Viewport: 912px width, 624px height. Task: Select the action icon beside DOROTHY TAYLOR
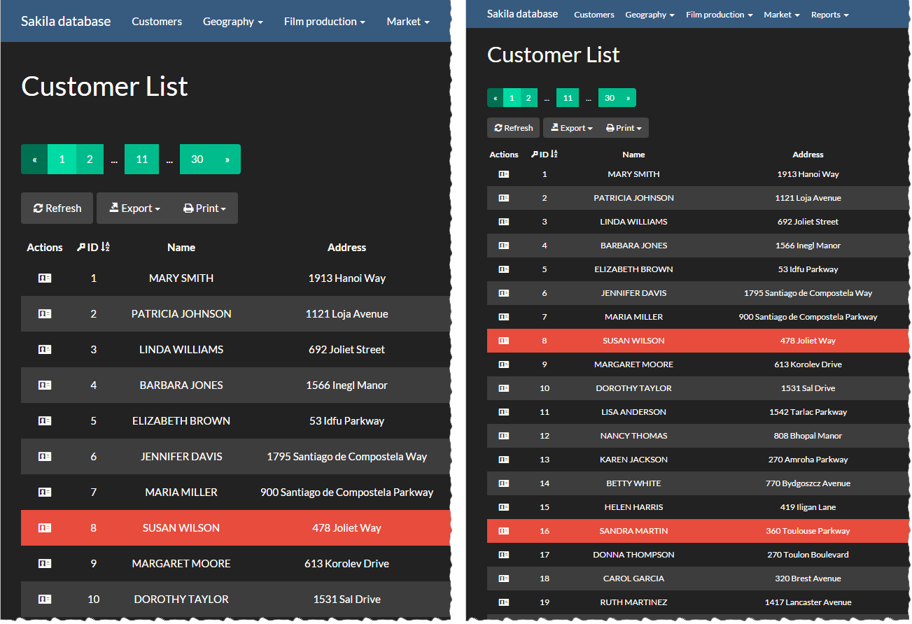pos(45,599)
